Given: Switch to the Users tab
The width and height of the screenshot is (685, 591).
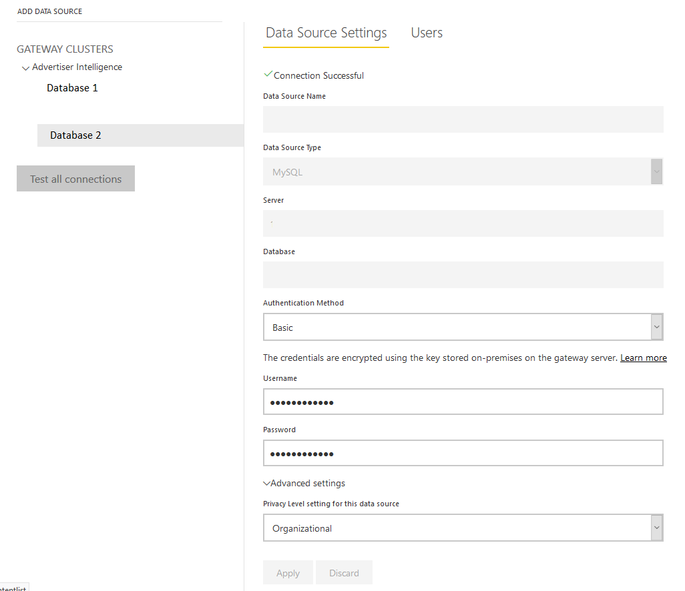Looking at the screenshot, I should 427,33.
